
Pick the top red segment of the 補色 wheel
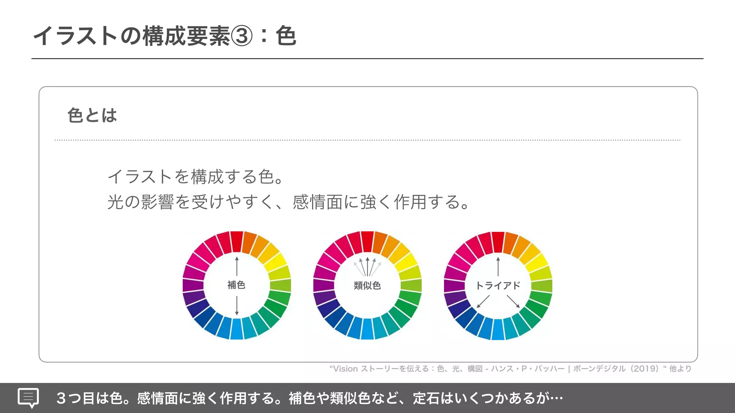pyautogui.click(x=237, y=241)
